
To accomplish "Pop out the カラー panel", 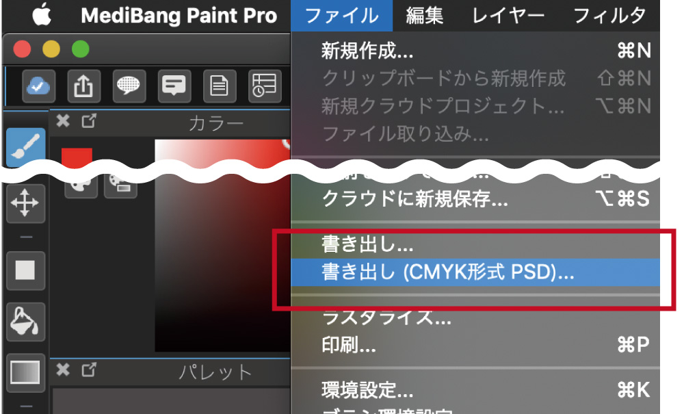I will click(x=89, y=121).
